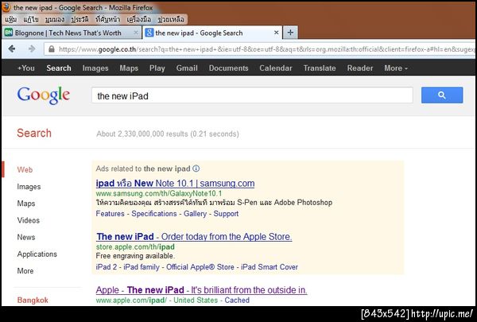The height and width of the screenshot is (322, 477).
Task: Open Gmail in the Google bar
Action: (187, 68)
